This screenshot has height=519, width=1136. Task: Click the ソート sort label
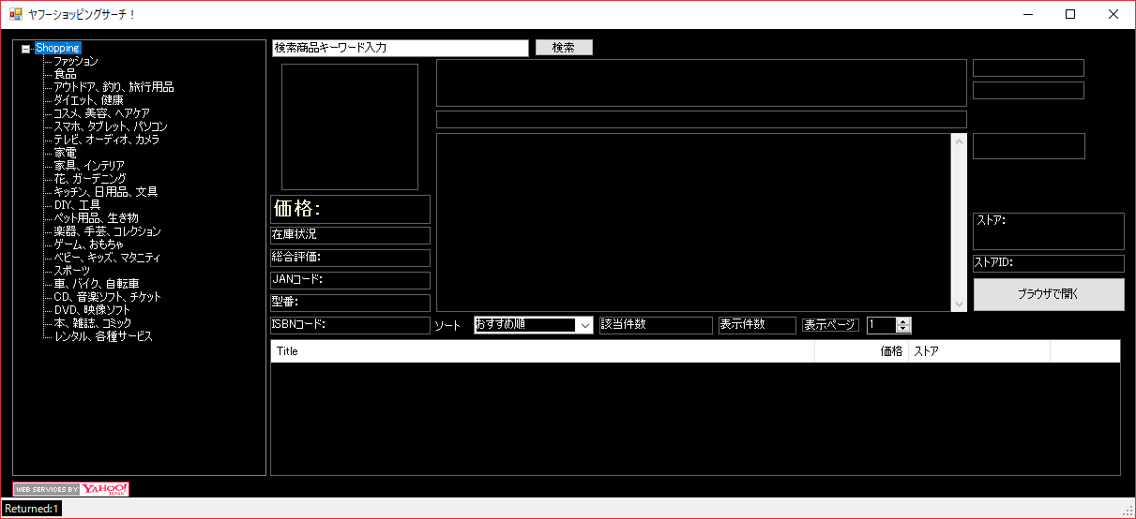[x=447, y=326]
